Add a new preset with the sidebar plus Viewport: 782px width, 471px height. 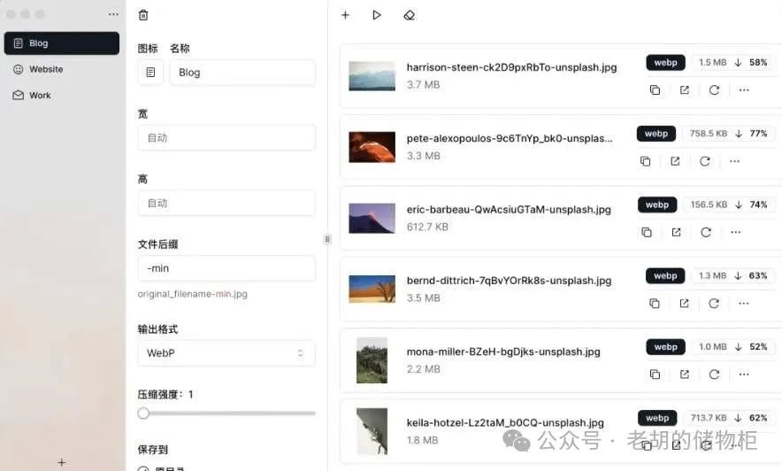point(61,462)
